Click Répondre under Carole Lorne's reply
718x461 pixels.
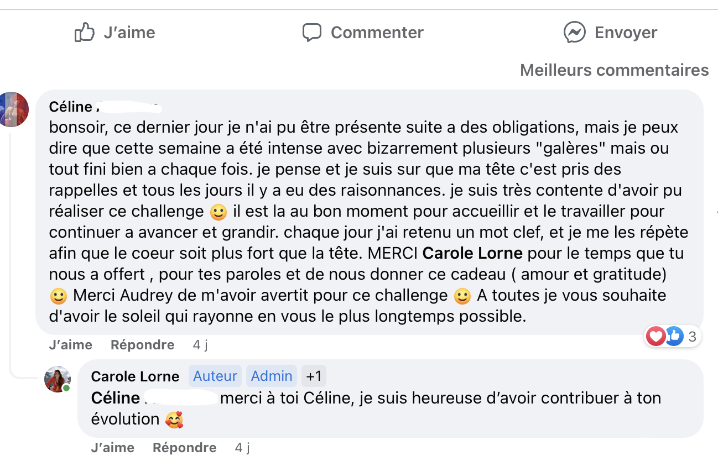tap(184, 447)
